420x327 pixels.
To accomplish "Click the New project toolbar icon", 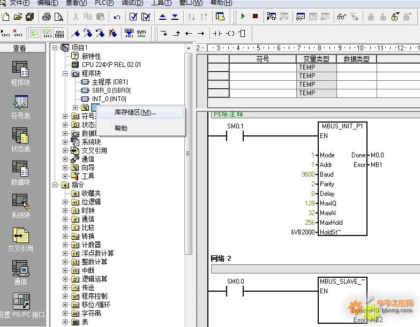I will (x=5, y=17).
